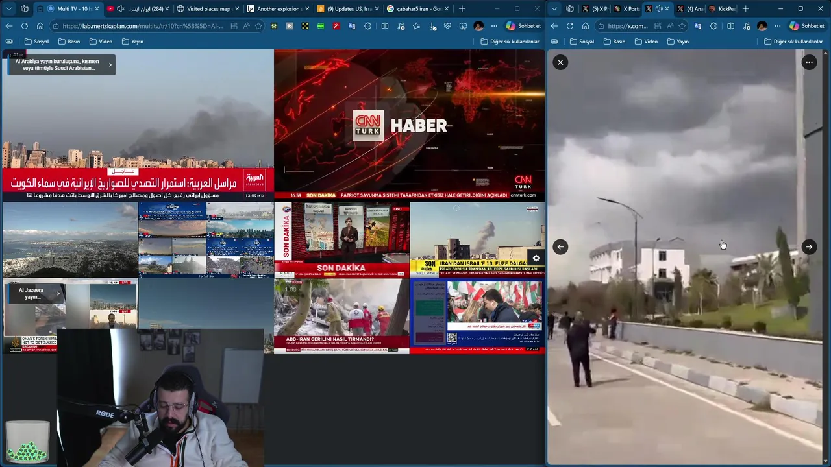This screenshot has height=467, width=831.
Task: Select the CNN Türk Haber video feed
Action: click(410, 125)
